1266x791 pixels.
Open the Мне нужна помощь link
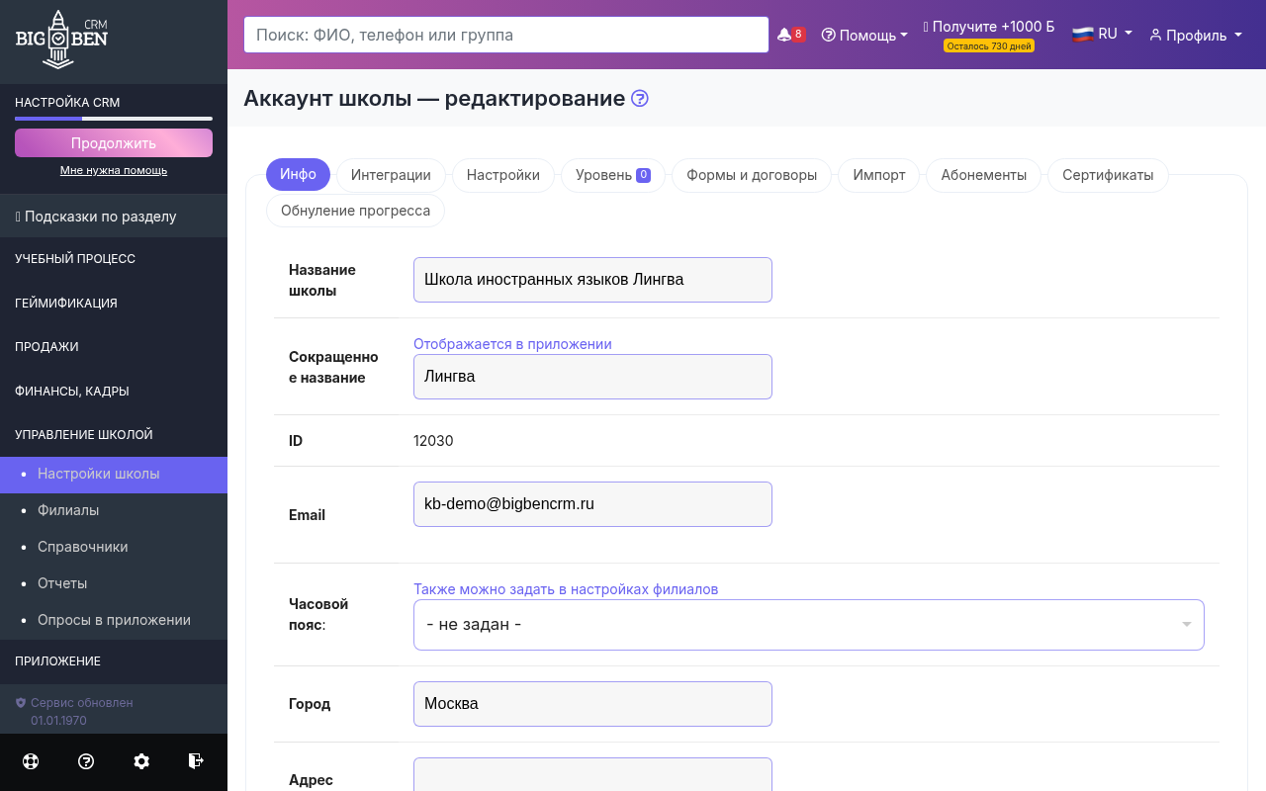tap(113, 169)
